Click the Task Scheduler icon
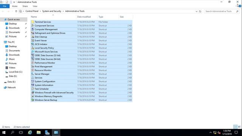 33,89
